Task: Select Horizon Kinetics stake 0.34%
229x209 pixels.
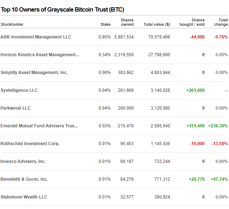Action: [105, 55]
